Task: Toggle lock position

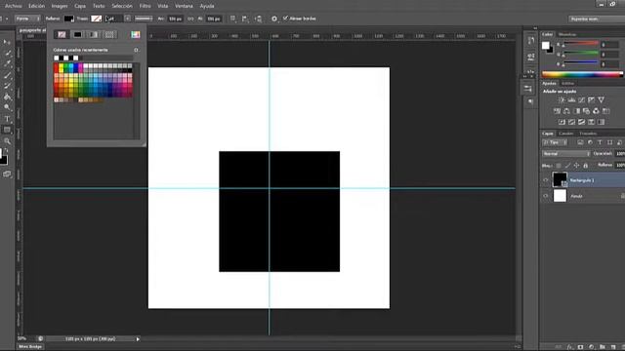Action: coord(576,165)
